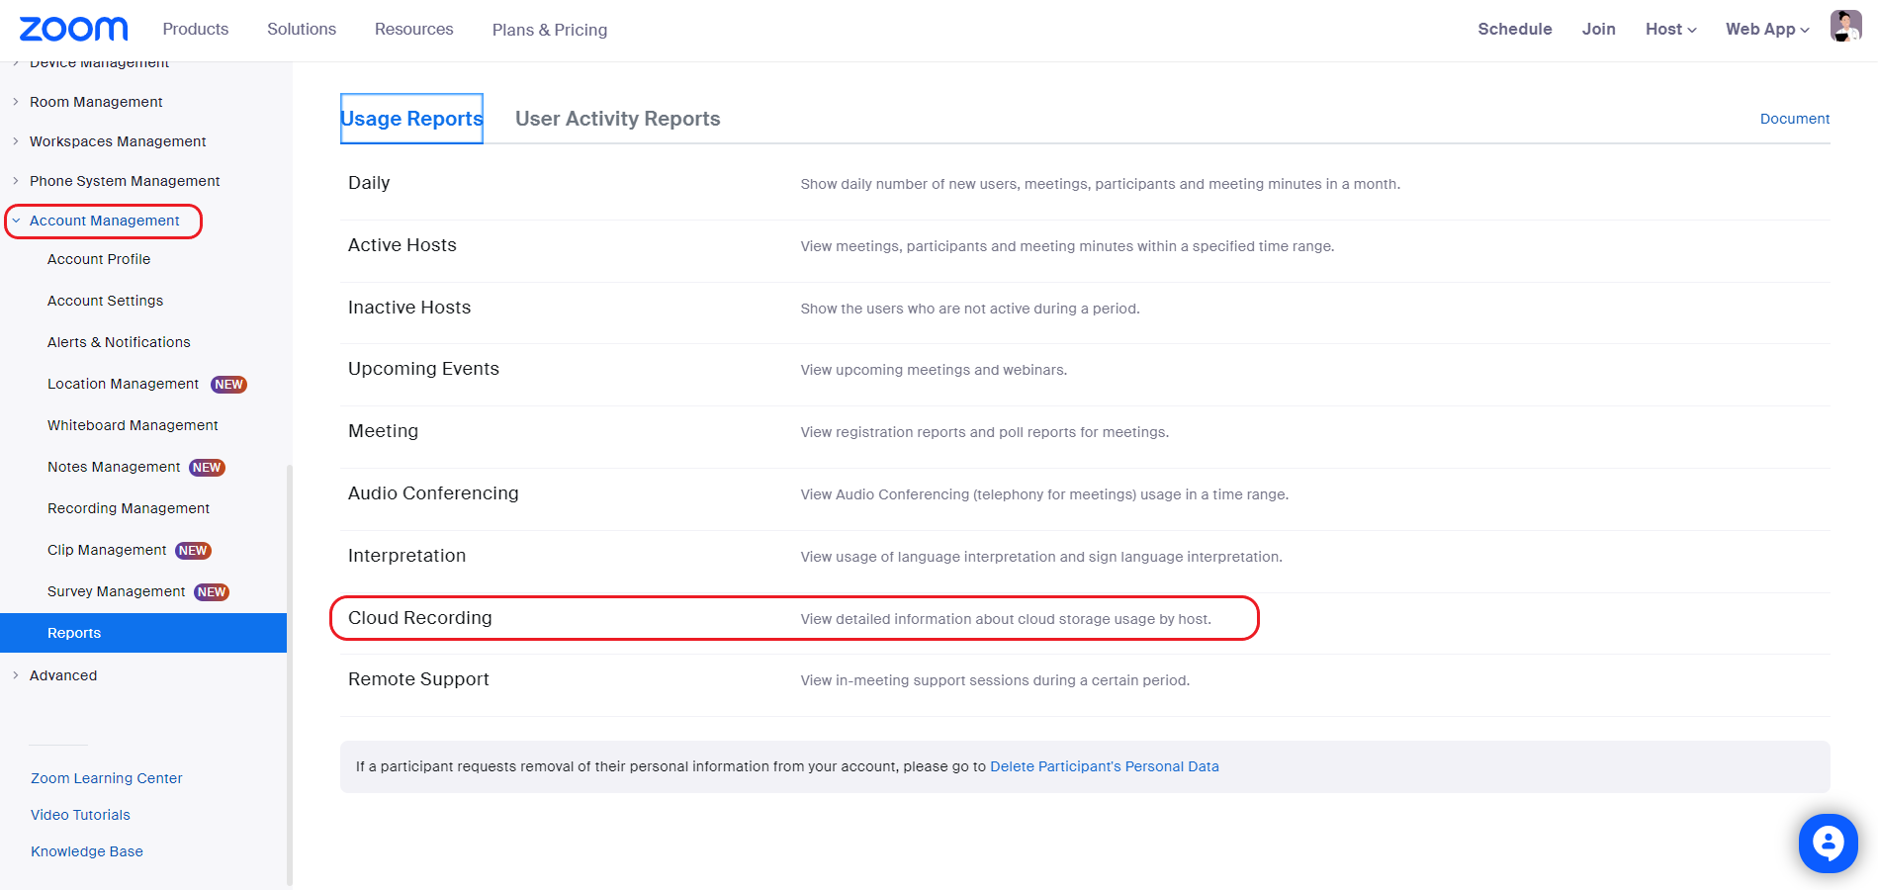1878x890 pixels.
Task: Click Delete Participant's Personal Data link
Action: tap(1105, 766)
